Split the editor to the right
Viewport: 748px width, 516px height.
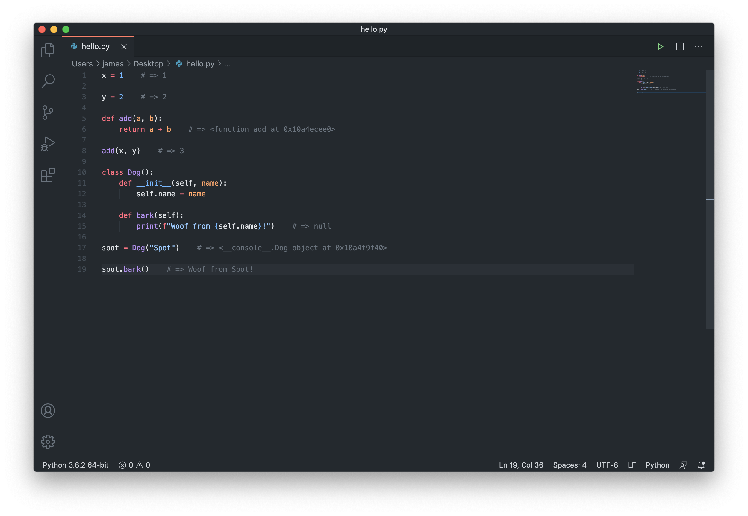click(x=680, y=47)
